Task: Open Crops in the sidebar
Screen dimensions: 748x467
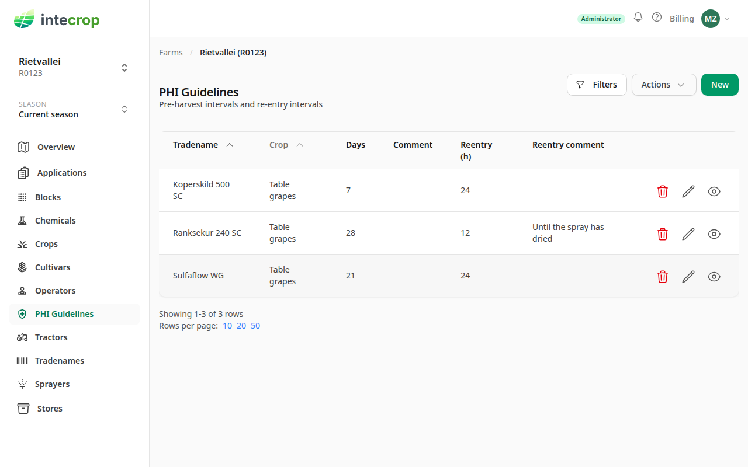Action: click(74, 244)
